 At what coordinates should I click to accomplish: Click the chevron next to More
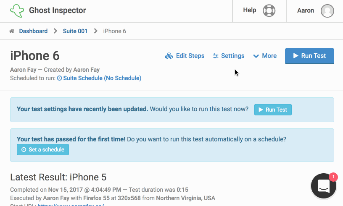click(x=256, y=56)
